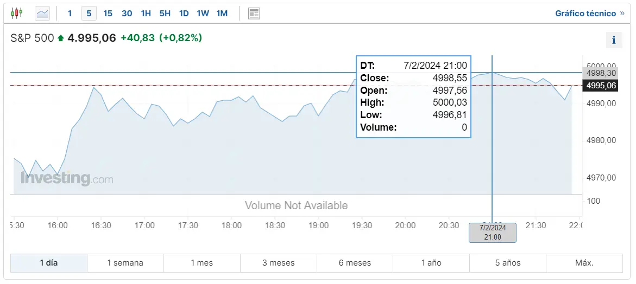
Task: Choose the 15 minute interval
Action: [x=108, y=14]
